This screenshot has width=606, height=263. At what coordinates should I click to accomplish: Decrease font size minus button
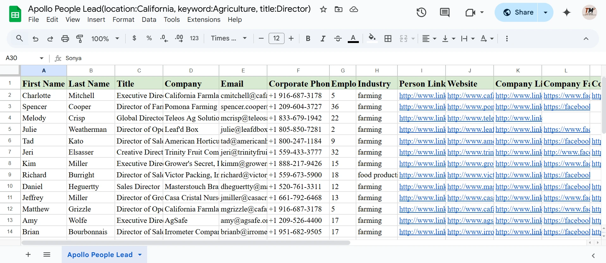[261, 38]
